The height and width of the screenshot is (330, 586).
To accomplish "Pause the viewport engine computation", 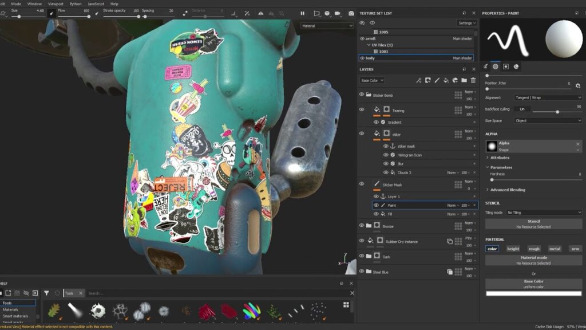I will coord(302,13).
